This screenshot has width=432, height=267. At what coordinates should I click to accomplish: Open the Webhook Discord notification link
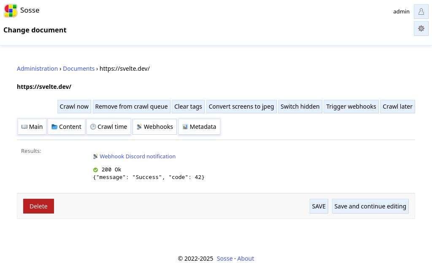click(x=138, y=157)
